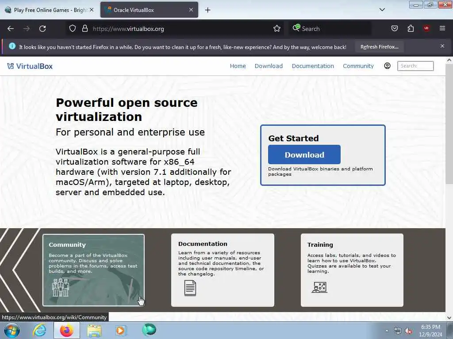Open the Community card heading
The image size is (453, 339).
pyautogui.click(x=67, y=245)
